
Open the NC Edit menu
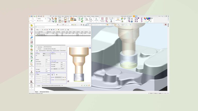tap(59, 16)
